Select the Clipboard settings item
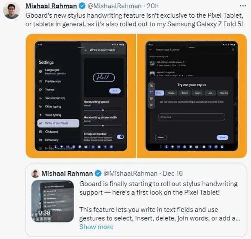The width and height of the screenshot is (251, 239). click(58, 132)
